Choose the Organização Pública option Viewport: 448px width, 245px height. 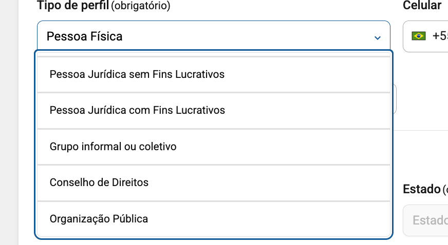tap(99, 219)
